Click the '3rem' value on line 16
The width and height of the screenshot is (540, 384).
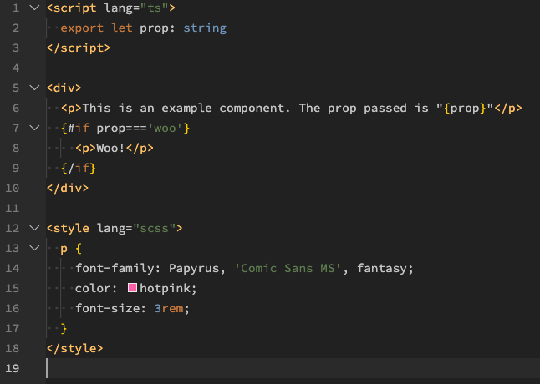[x=169, y=308]
